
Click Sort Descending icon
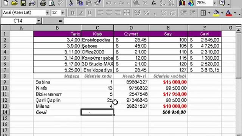(x=171, y=3)
